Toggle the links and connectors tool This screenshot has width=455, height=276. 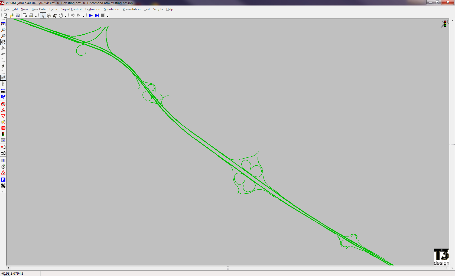3,78
